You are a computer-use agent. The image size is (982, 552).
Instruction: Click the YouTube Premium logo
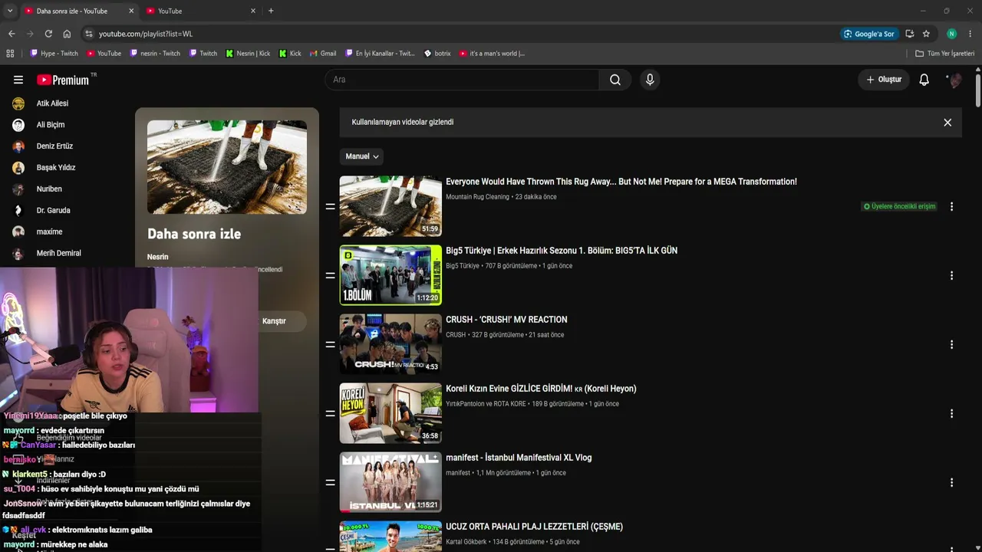pyautogui.click(x=63, y=80)
